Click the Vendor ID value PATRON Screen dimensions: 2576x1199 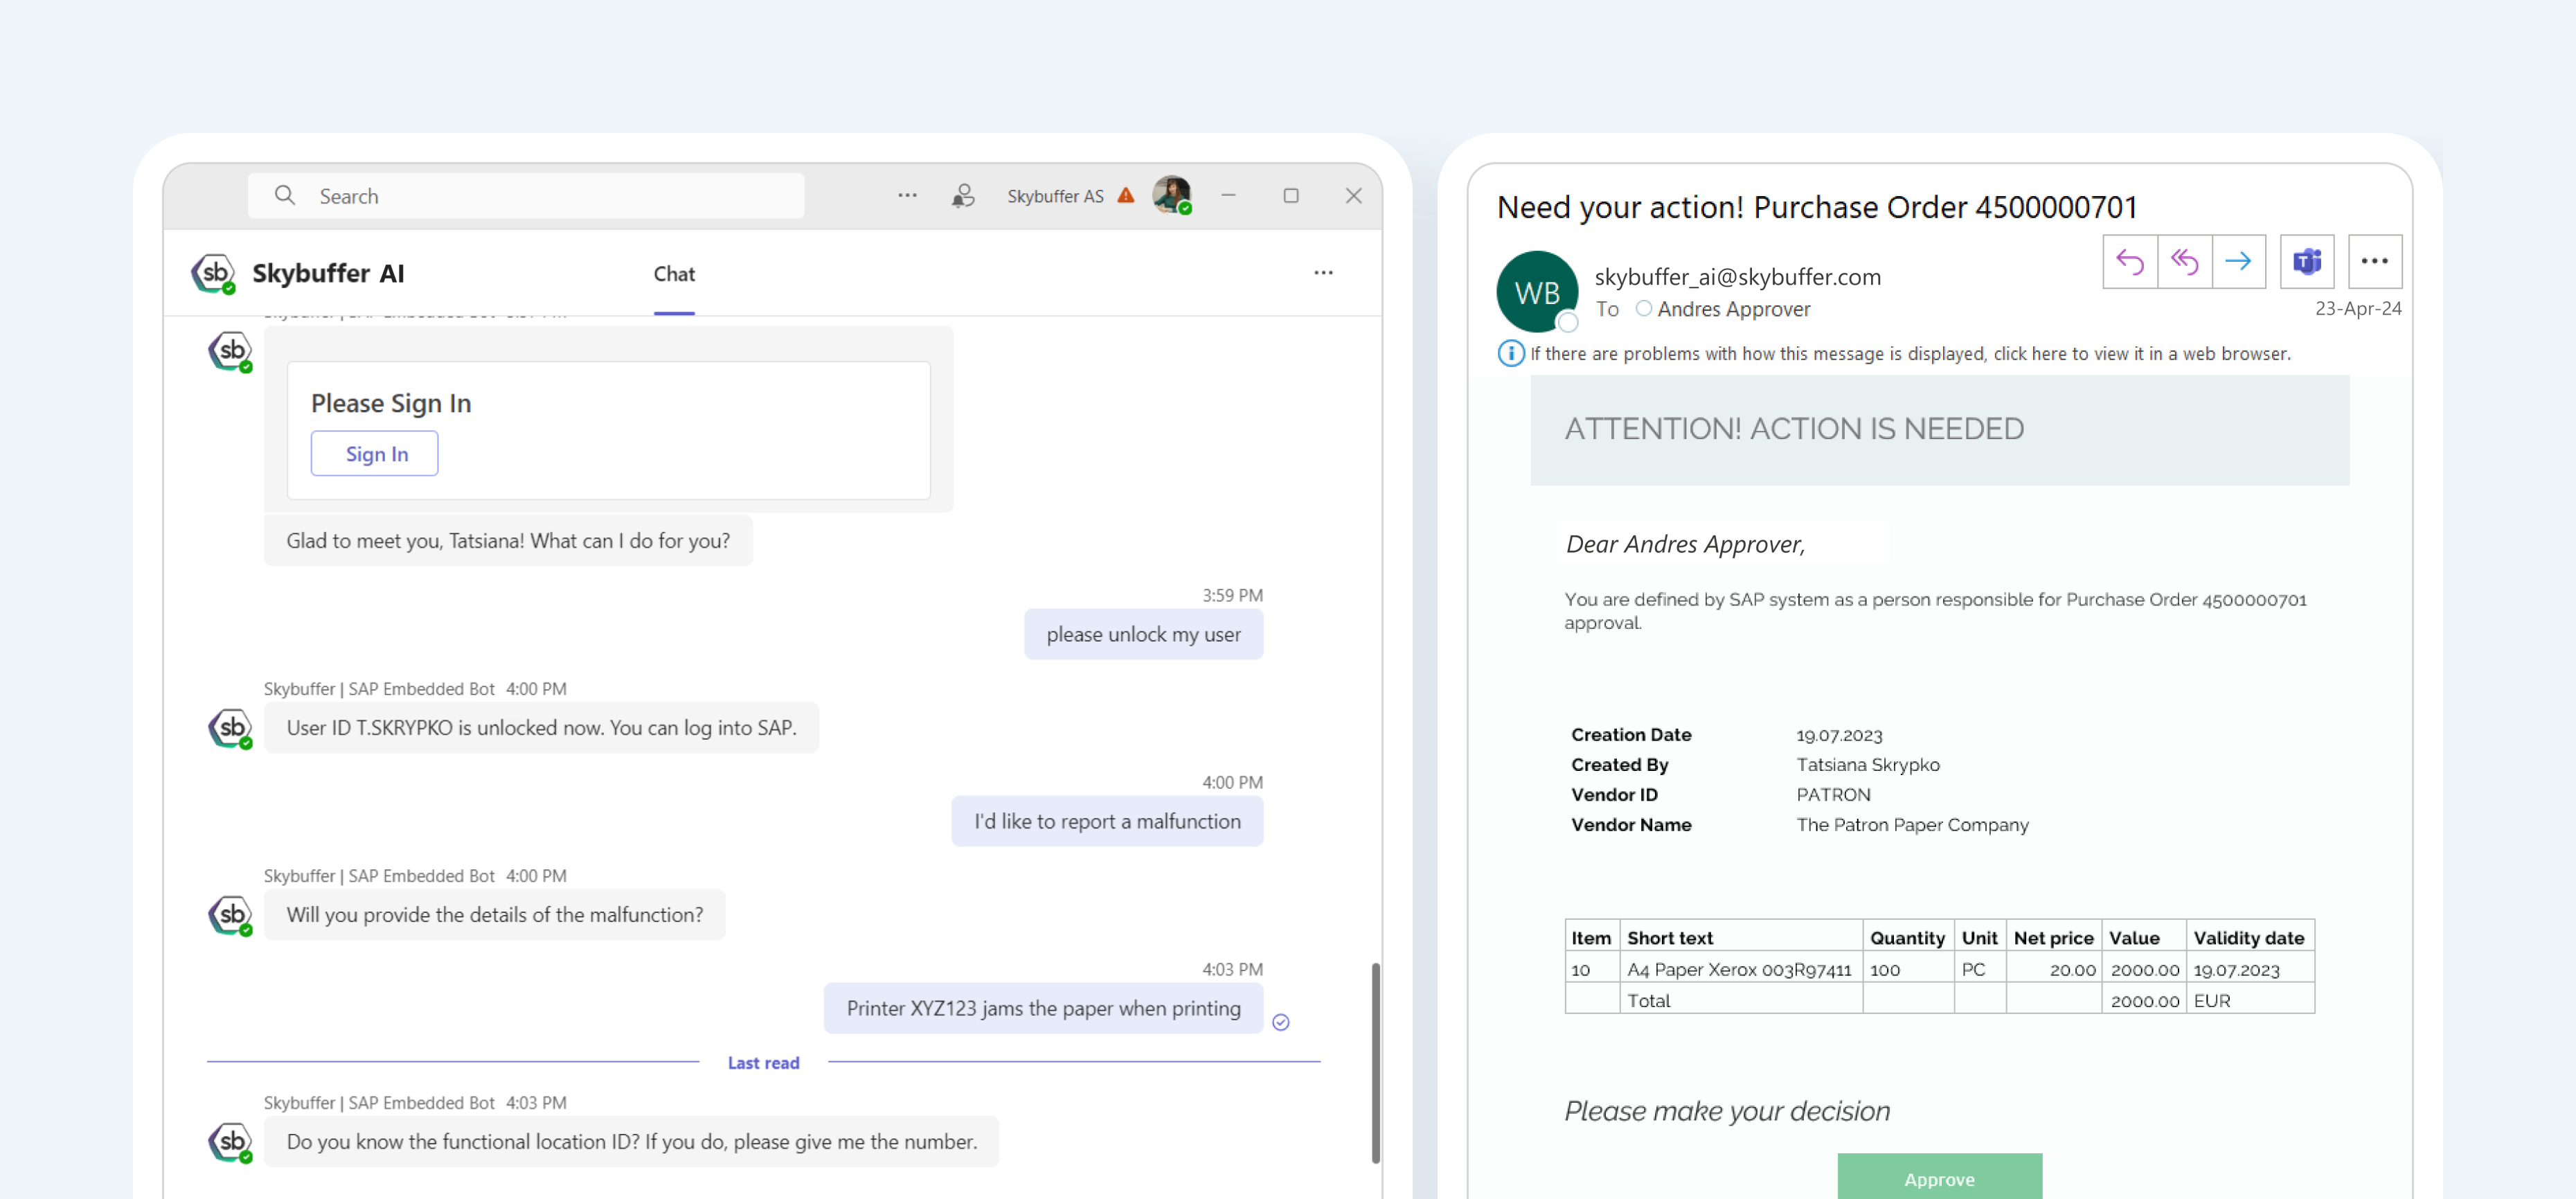pos(1832,795)
